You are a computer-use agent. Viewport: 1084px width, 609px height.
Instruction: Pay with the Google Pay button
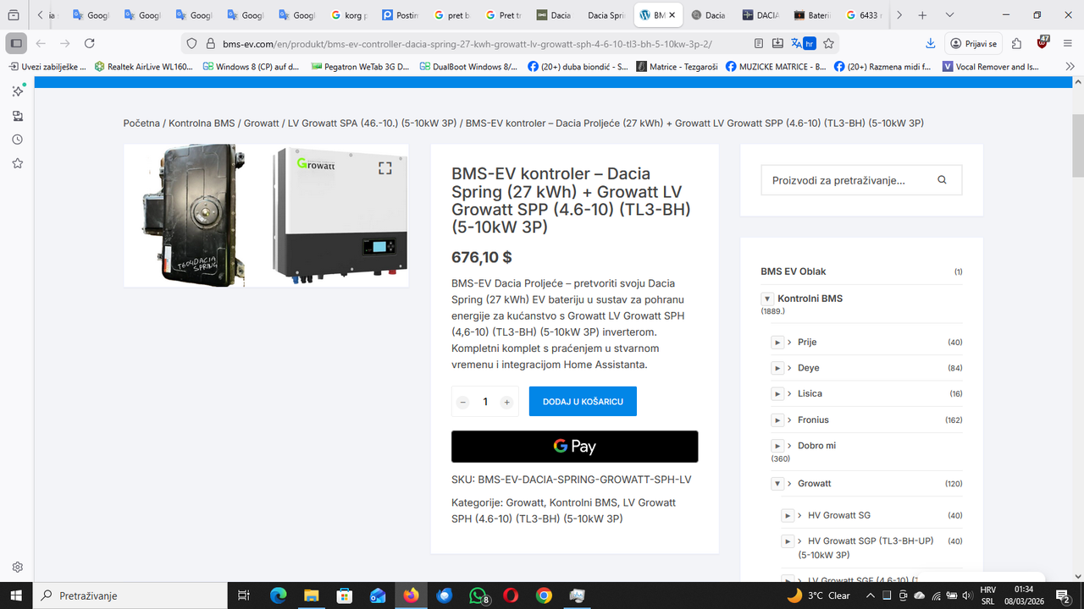pyautogui.click(x=574, y=447)
